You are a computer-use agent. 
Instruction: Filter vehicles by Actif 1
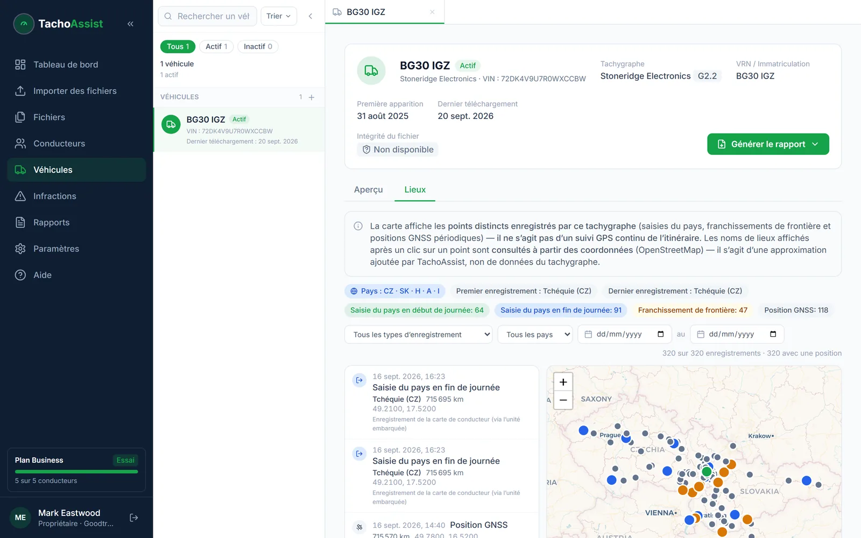pyautogui.click(x=216, y=47)
